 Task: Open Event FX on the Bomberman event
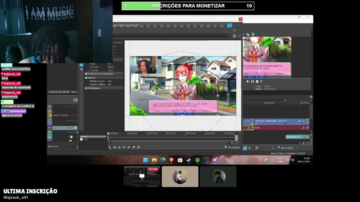tap(303, 137)
